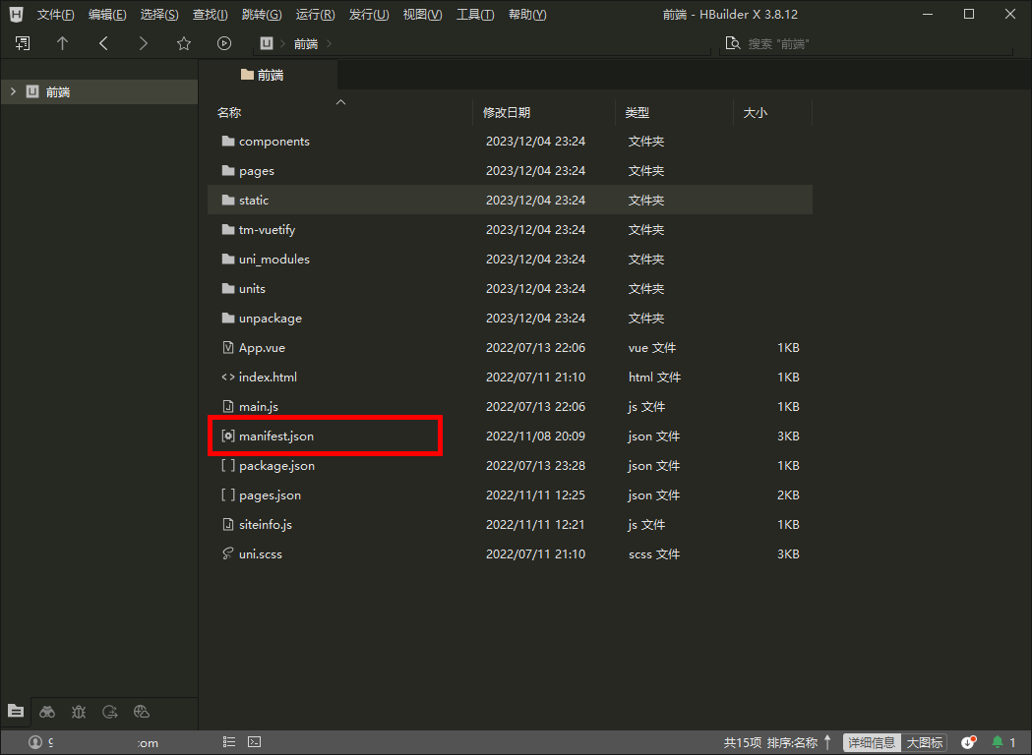Image resolution: width=1032 pixels, height=755 pixels.
Task: Open the bug debug panel icon
Action: 79,712
